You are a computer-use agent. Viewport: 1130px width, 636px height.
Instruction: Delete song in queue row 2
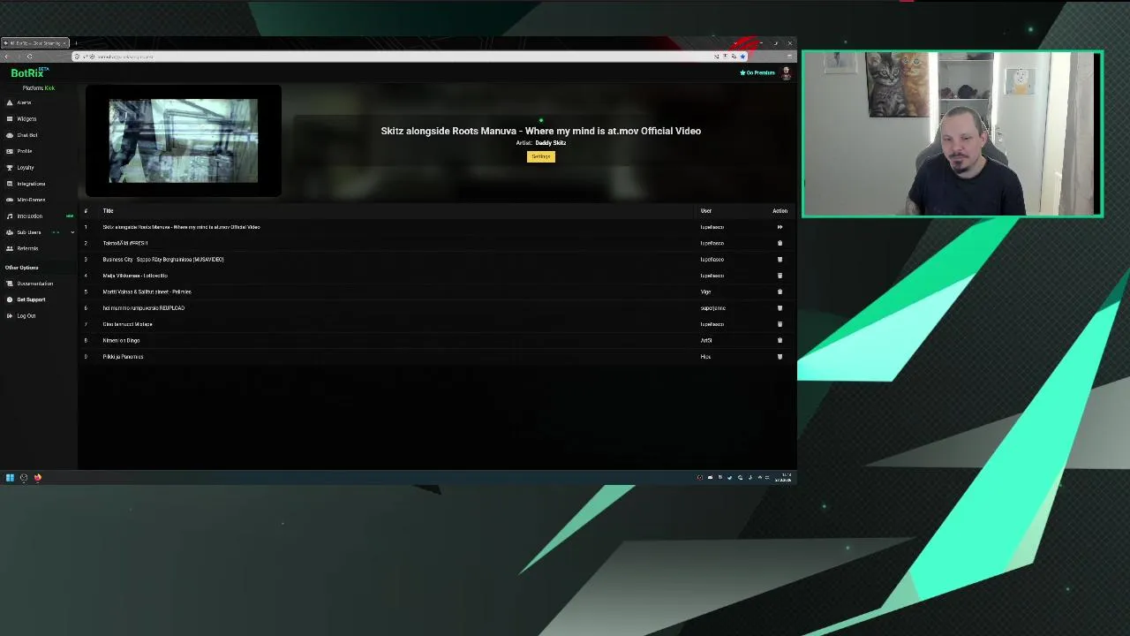[x=780, y=243]
